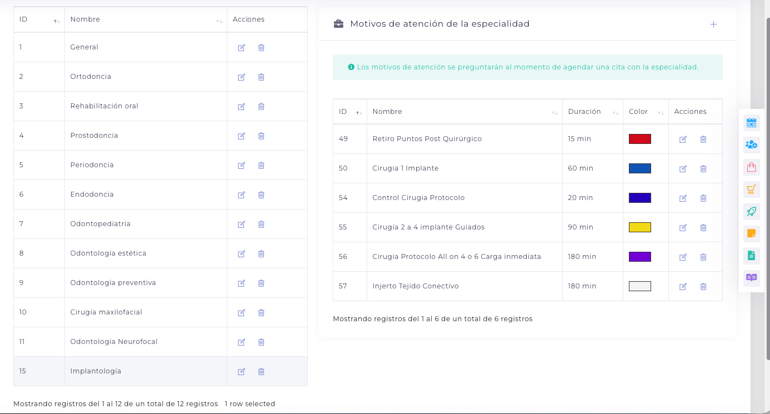Viewport: 770px width, 414px height.
Task: Open the document sidebar shortcut
Action: 752,256
